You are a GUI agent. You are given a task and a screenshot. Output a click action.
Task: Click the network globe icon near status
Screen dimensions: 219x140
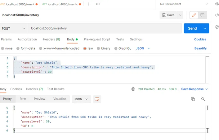tap(133, 89)
